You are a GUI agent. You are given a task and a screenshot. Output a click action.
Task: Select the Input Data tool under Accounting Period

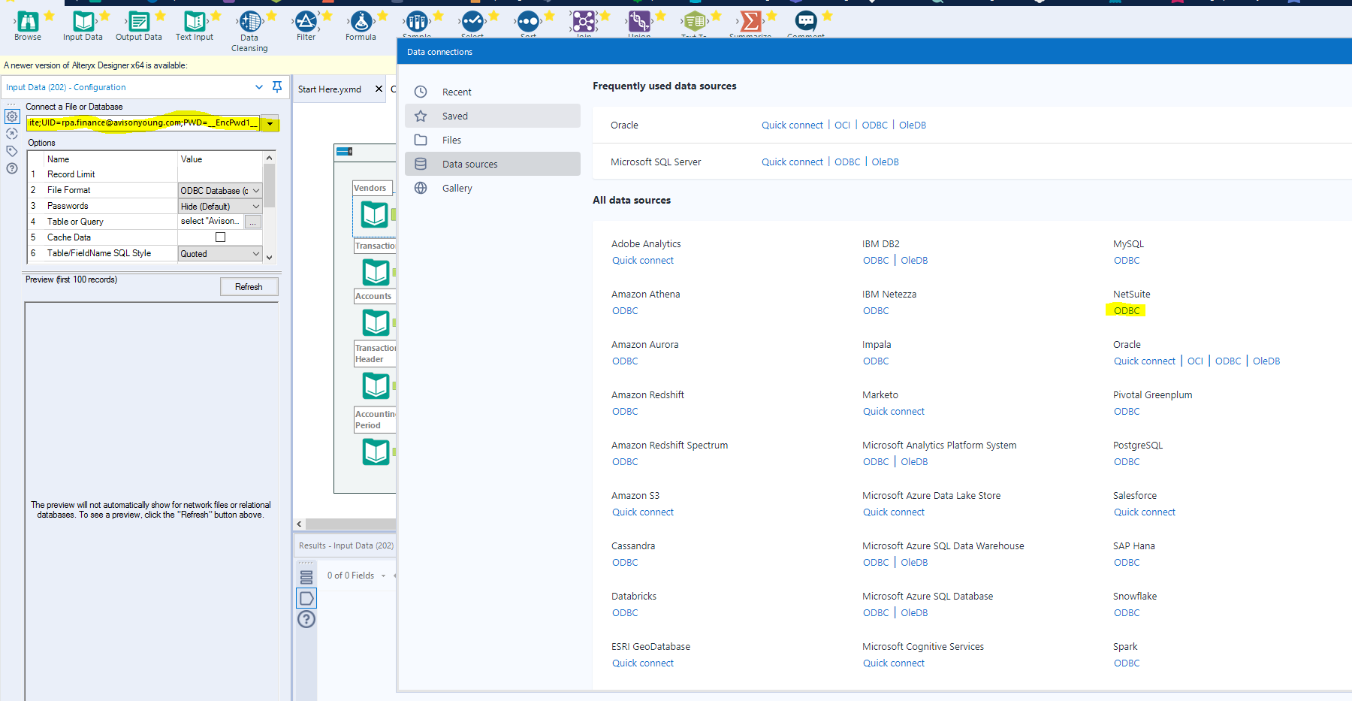(376, 452)
